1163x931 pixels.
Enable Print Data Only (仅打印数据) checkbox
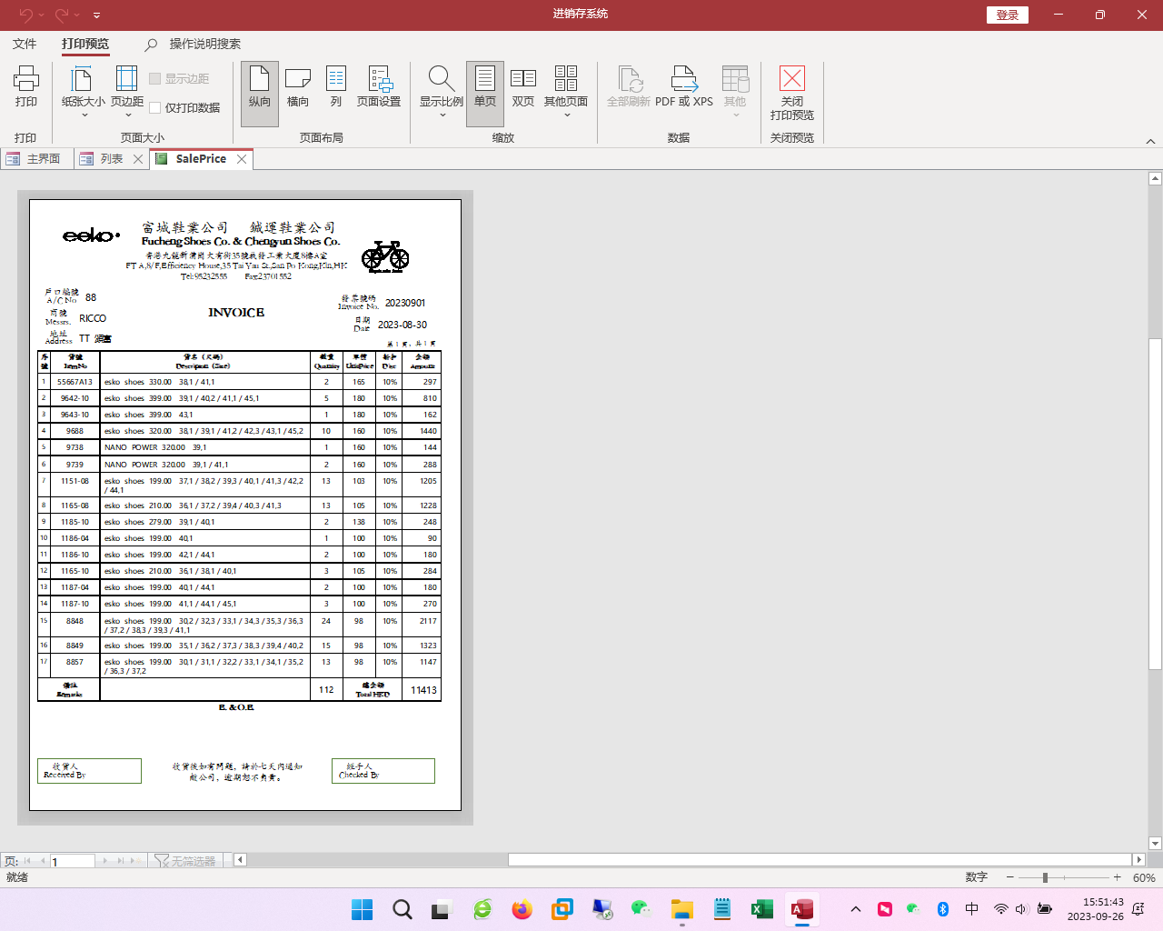point(155,107)
